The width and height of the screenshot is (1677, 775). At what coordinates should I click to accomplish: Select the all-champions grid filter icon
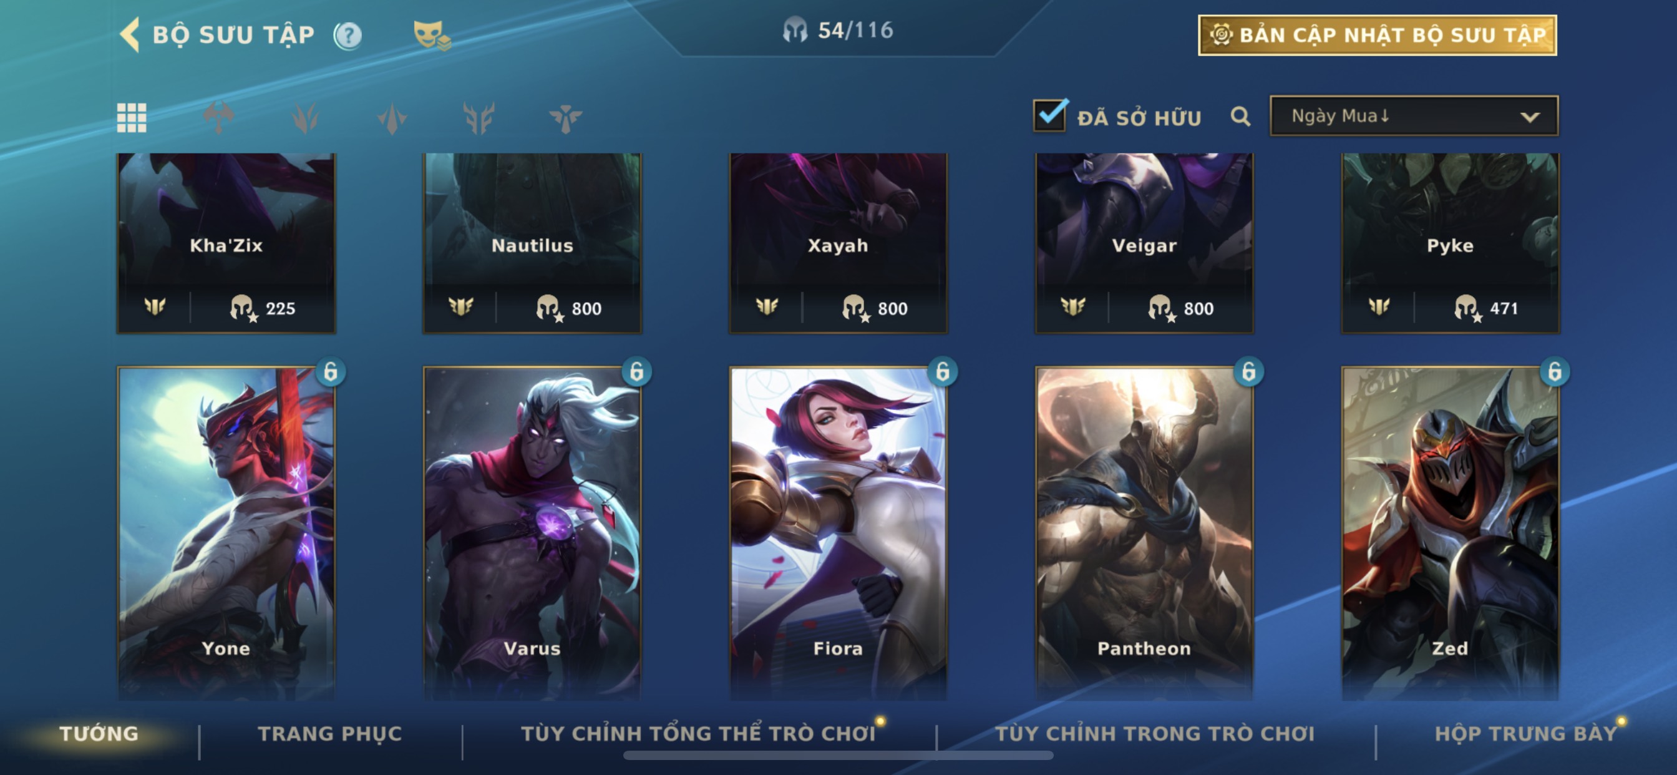coord(132,117)
